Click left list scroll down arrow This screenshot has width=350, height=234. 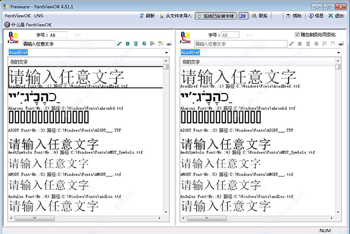pos(166,212)
